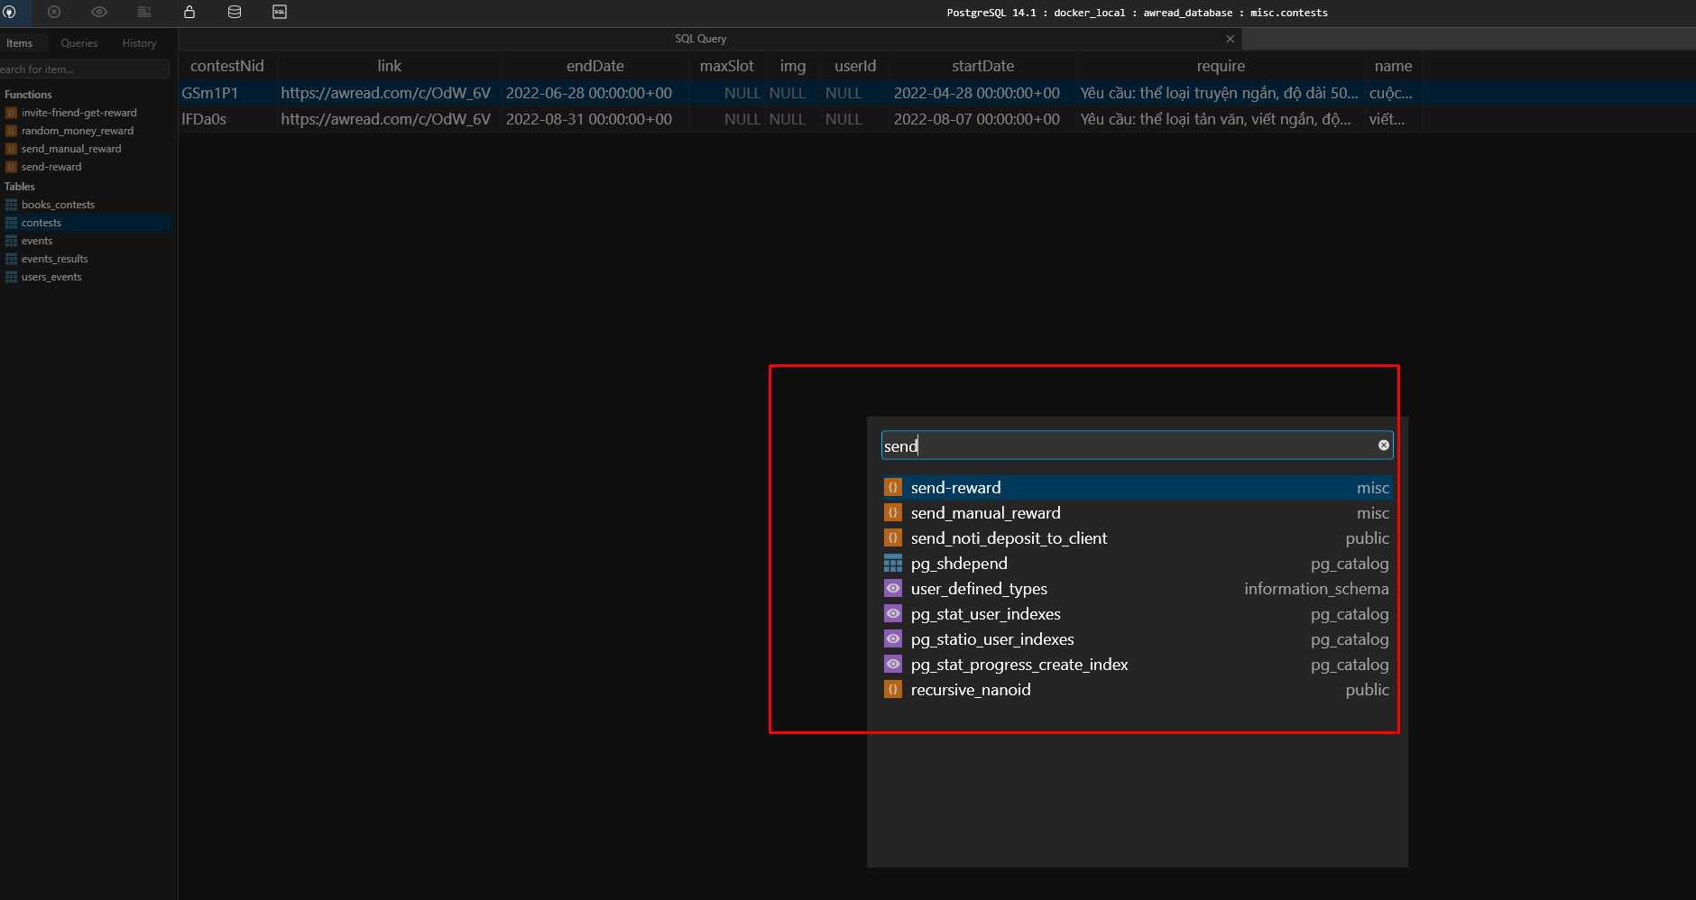Close the SQL Query tab
The height and width of the screenshot is (900, 1696).
(1230, 39)
